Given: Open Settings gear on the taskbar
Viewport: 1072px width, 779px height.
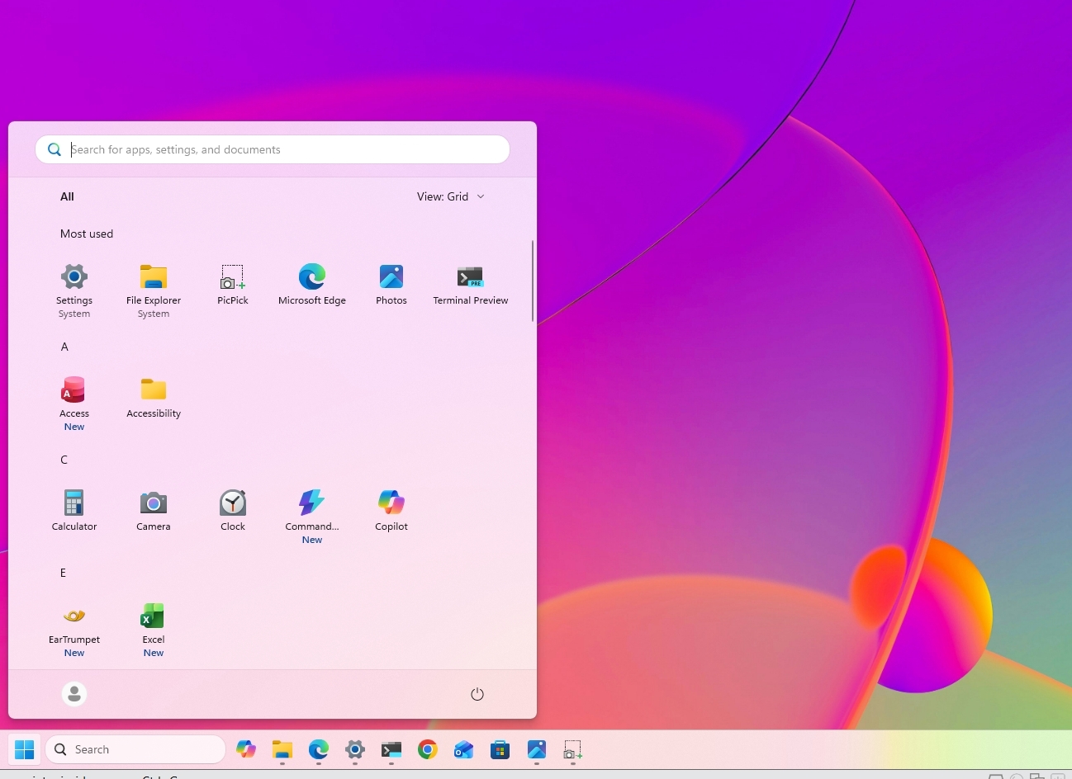Looking at the screenshot, I should [355, 749].
